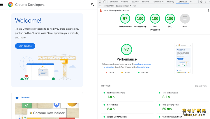
Task: Activate the DevTools inspect element tool
Action: [100, 2]
